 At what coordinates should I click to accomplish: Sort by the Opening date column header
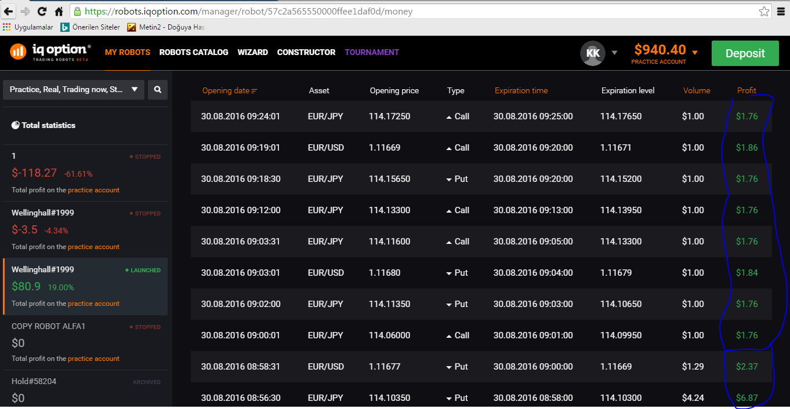pos(226,90)
